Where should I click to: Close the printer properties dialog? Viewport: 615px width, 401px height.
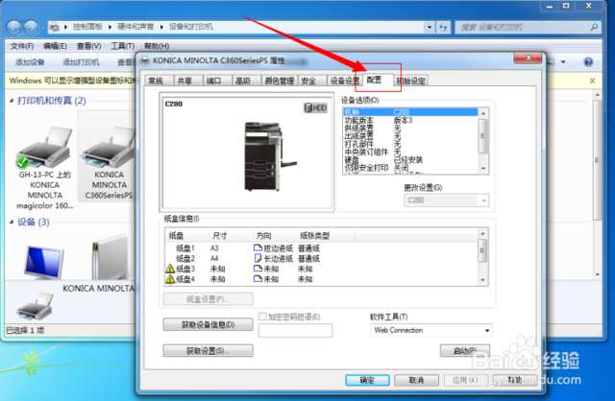coord(528,58)
